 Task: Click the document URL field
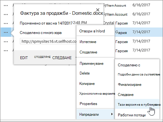click(48, 41)
